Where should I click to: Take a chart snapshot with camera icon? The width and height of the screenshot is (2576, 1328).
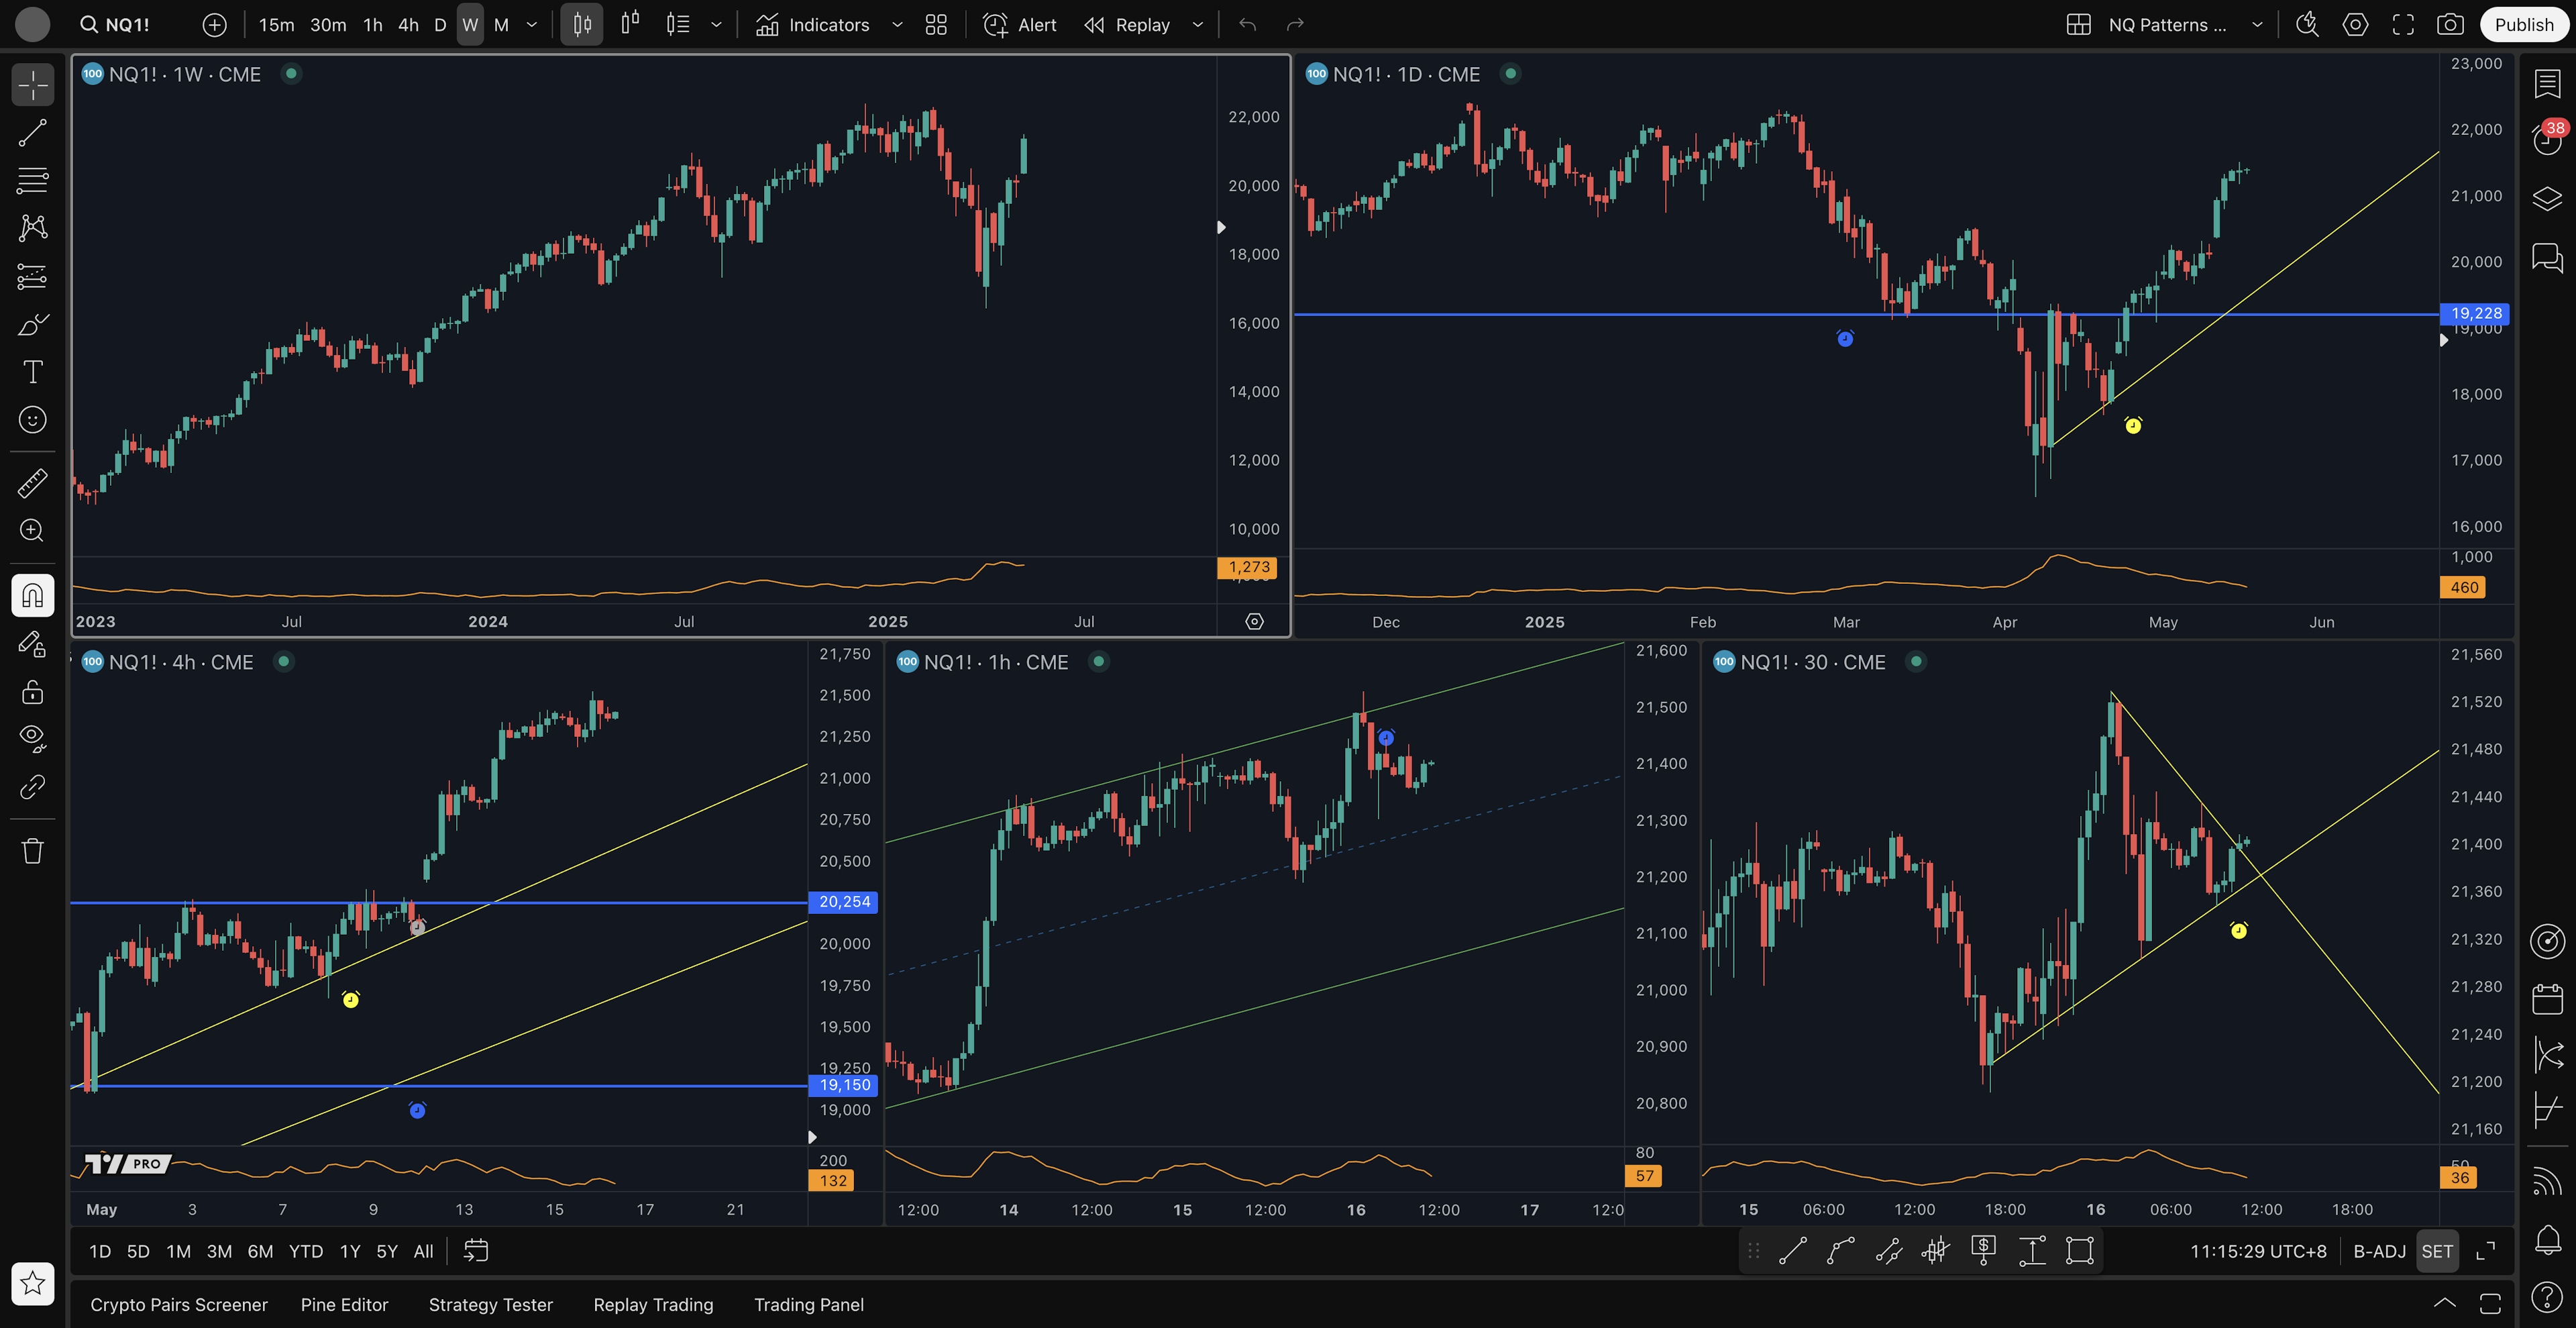(2450, 25)
